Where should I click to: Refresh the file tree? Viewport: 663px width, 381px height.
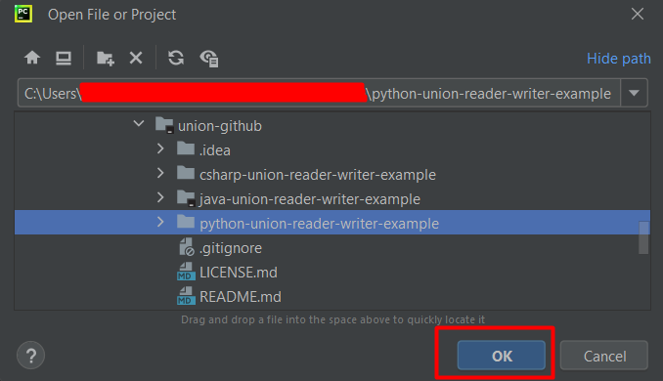click(176, 58)
